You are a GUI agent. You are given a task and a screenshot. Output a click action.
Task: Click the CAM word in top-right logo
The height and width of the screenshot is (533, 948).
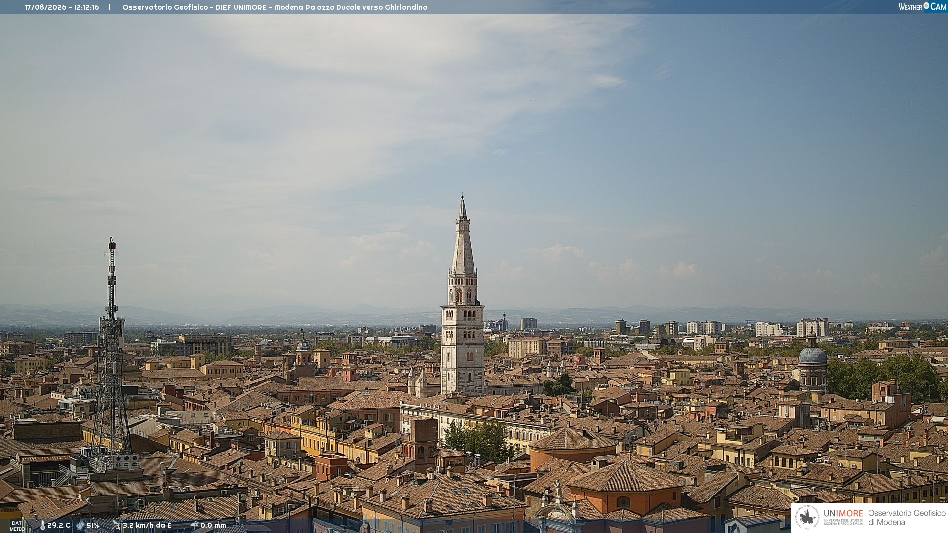[x=938, y=6]
